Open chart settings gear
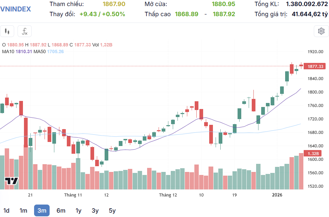Image resolution: width=329 pixels, height=217 pixels. point(321,31)
